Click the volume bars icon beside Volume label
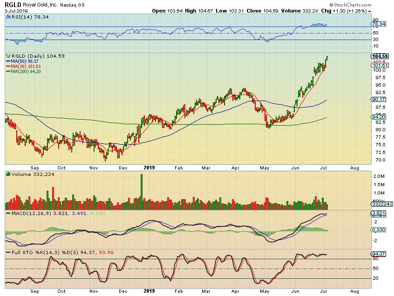 pyautogui.click(x=8, y=174)
